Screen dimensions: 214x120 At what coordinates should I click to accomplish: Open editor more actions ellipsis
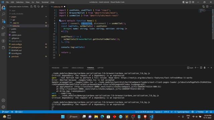pyautogui.click(x=211, y=7)
